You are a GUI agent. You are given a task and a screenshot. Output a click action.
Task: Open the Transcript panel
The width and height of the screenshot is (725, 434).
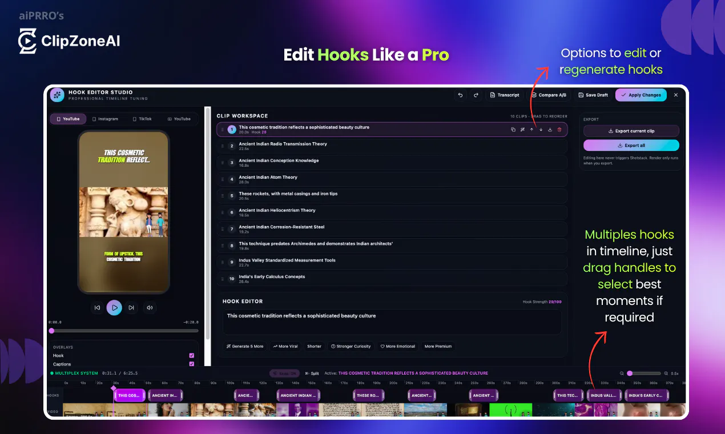tap(505, 95)
